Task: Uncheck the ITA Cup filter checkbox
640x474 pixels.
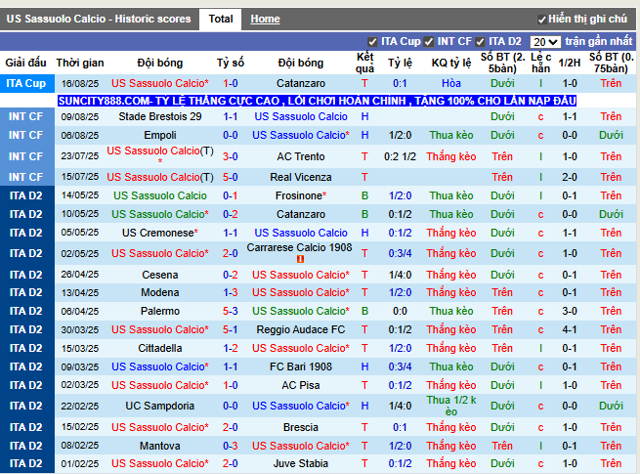Action: (372, 42)
